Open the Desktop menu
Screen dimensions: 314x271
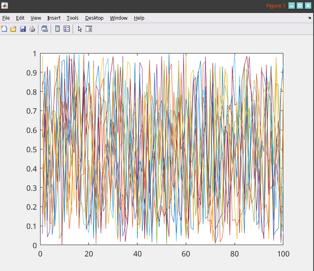(x=94, y=18)
